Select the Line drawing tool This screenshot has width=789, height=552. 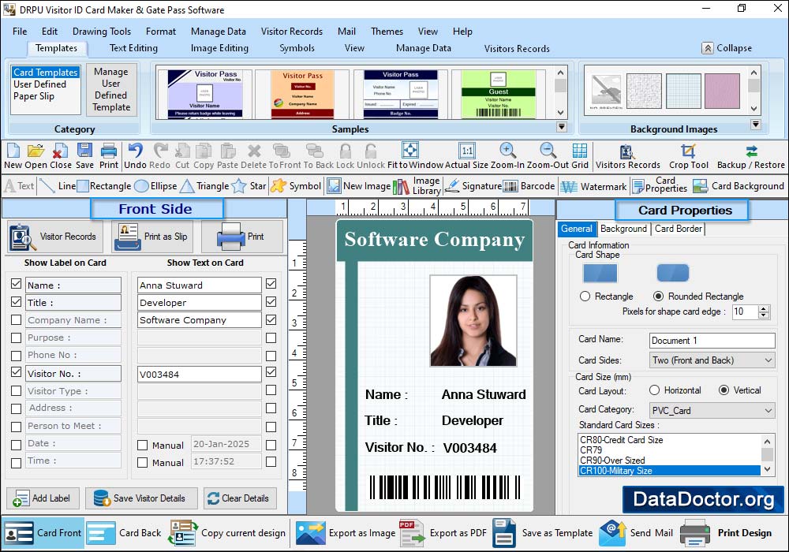click(58, 186)
